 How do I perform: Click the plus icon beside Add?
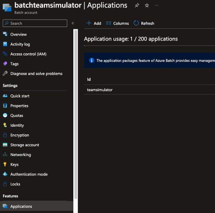click(89, 23)
